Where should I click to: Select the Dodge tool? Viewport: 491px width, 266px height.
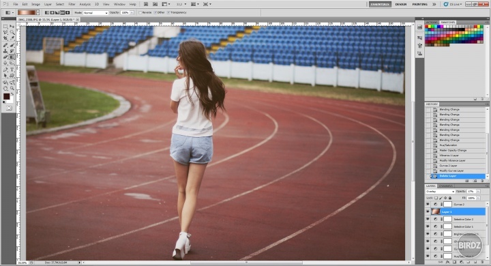coord(12,62)
